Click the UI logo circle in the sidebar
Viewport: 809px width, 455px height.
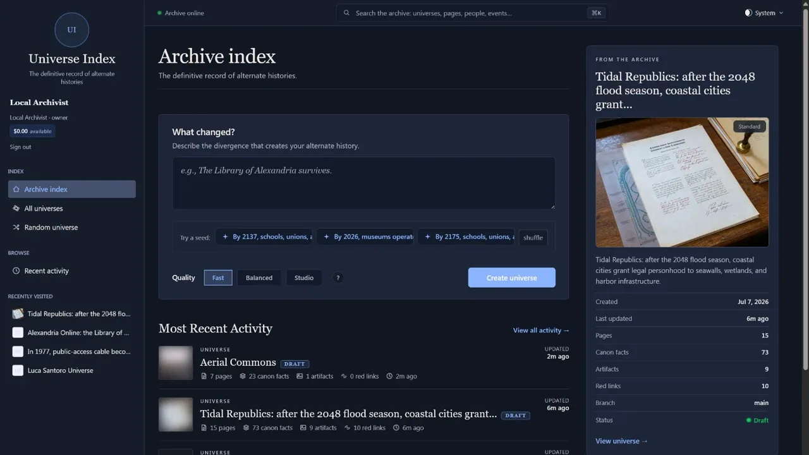pos(71,30)
